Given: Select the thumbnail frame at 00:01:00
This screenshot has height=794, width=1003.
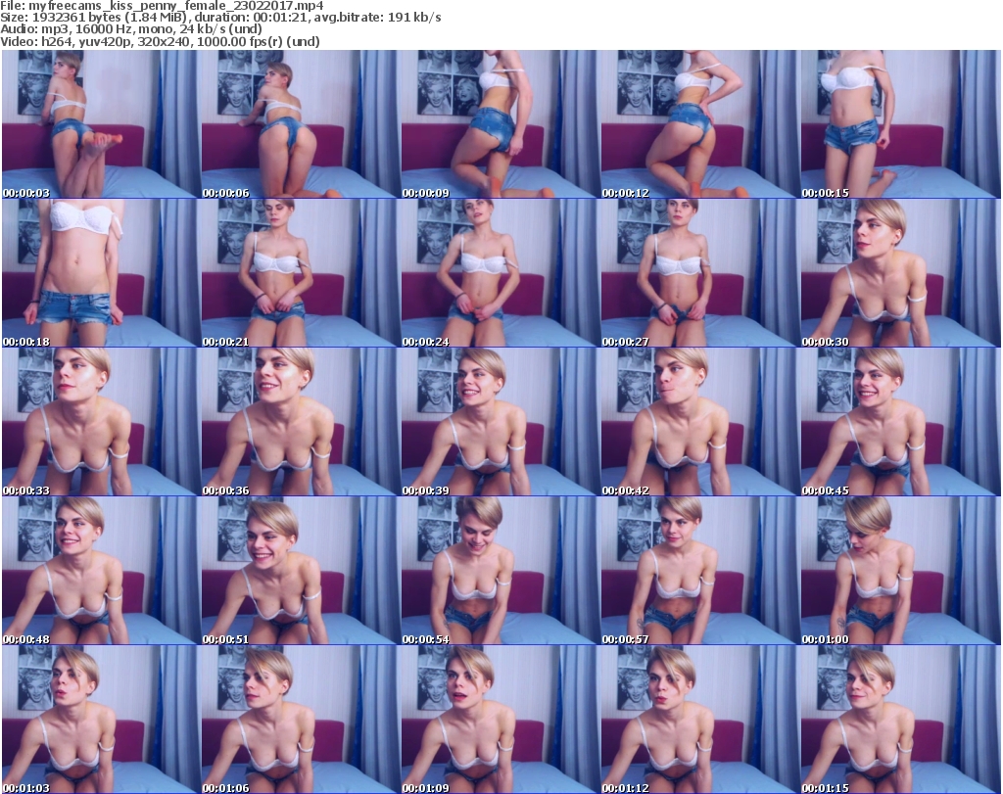Looking at the screenshot, I should click(x=899, y=571).
